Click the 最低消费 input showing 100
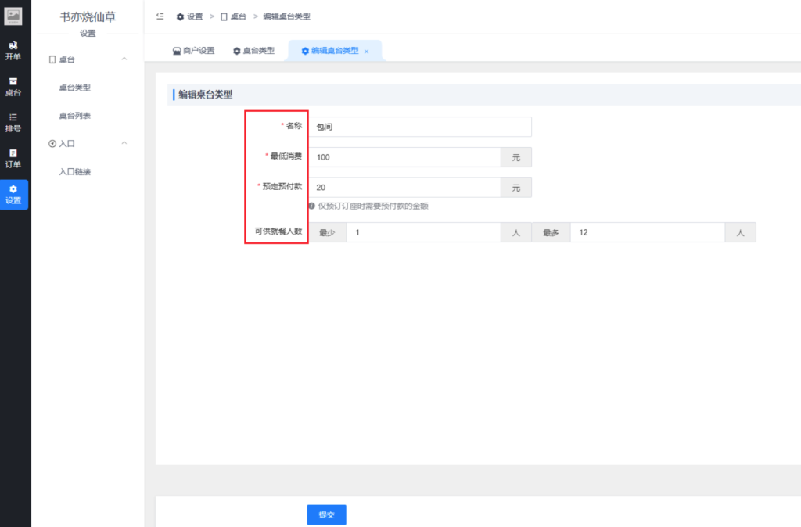The width and height of the screenshot is (801, 527). (x=404, y=157)
